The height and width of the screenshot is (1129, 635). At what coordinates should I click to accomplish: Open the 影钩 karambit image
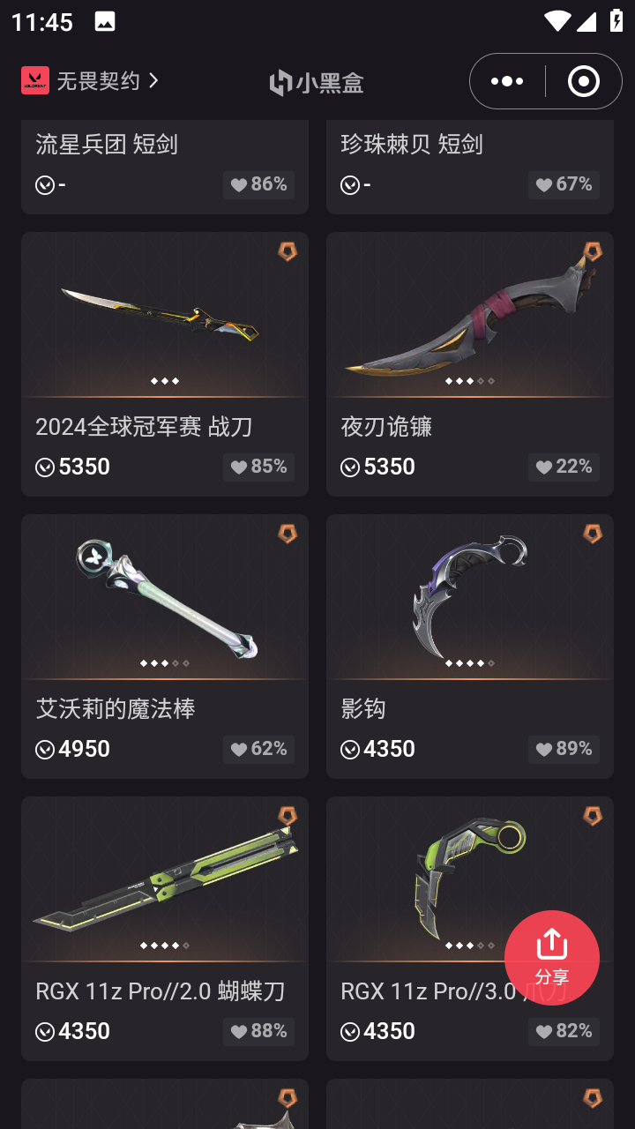click(470, 596)
